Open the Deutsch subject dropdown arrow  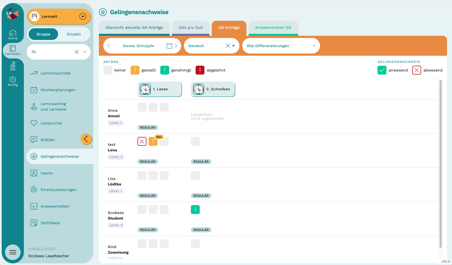point(234,46)
